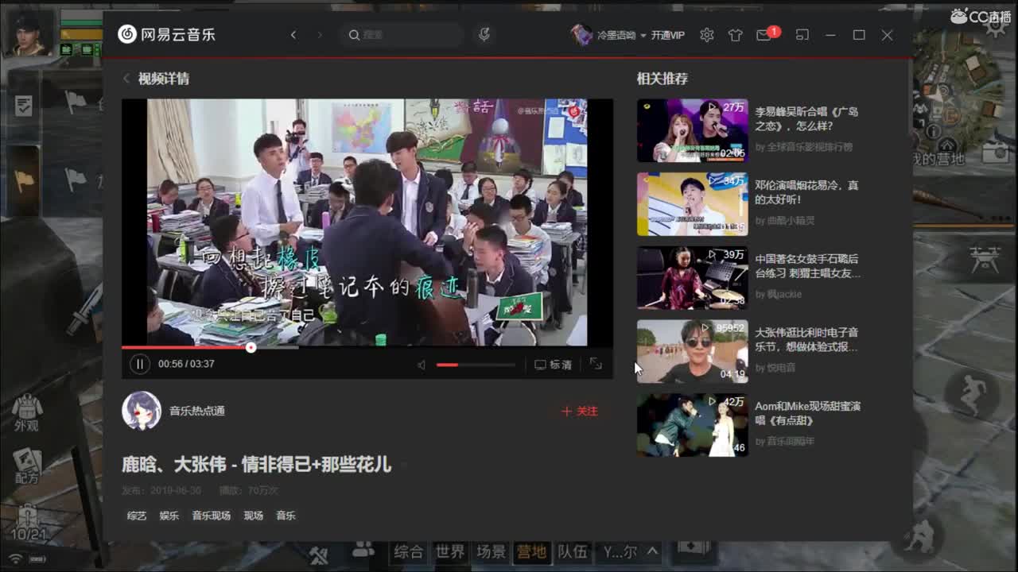Select game chat tab 营地
Screen dimensions: 1018x572
tap(531, 551)
